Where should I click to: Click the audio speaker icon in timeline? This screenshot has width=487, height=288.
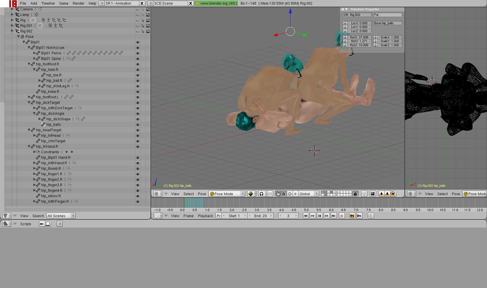(371, 216)
